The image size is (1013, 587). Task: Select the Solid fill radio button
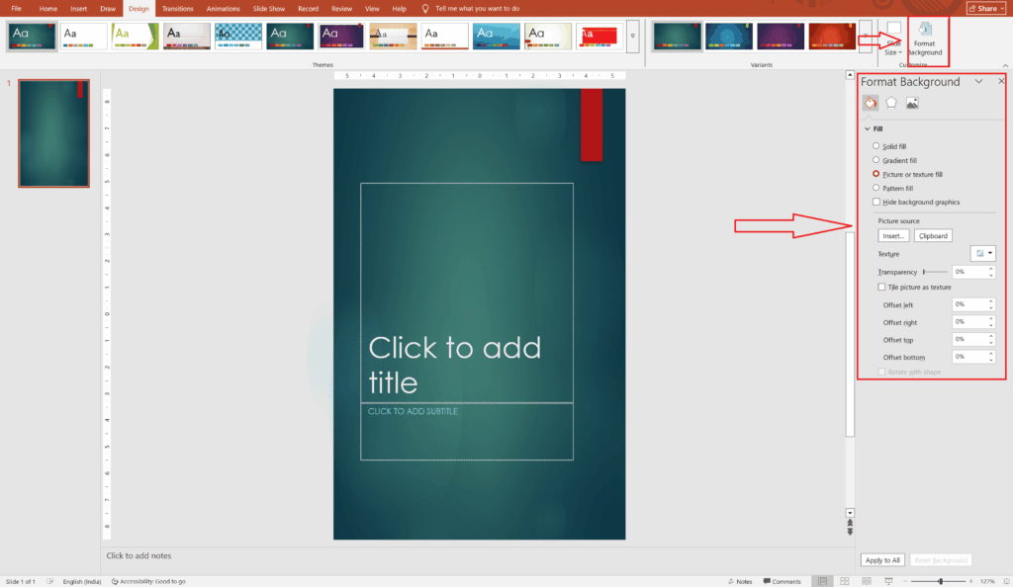[x=875, y=145]
